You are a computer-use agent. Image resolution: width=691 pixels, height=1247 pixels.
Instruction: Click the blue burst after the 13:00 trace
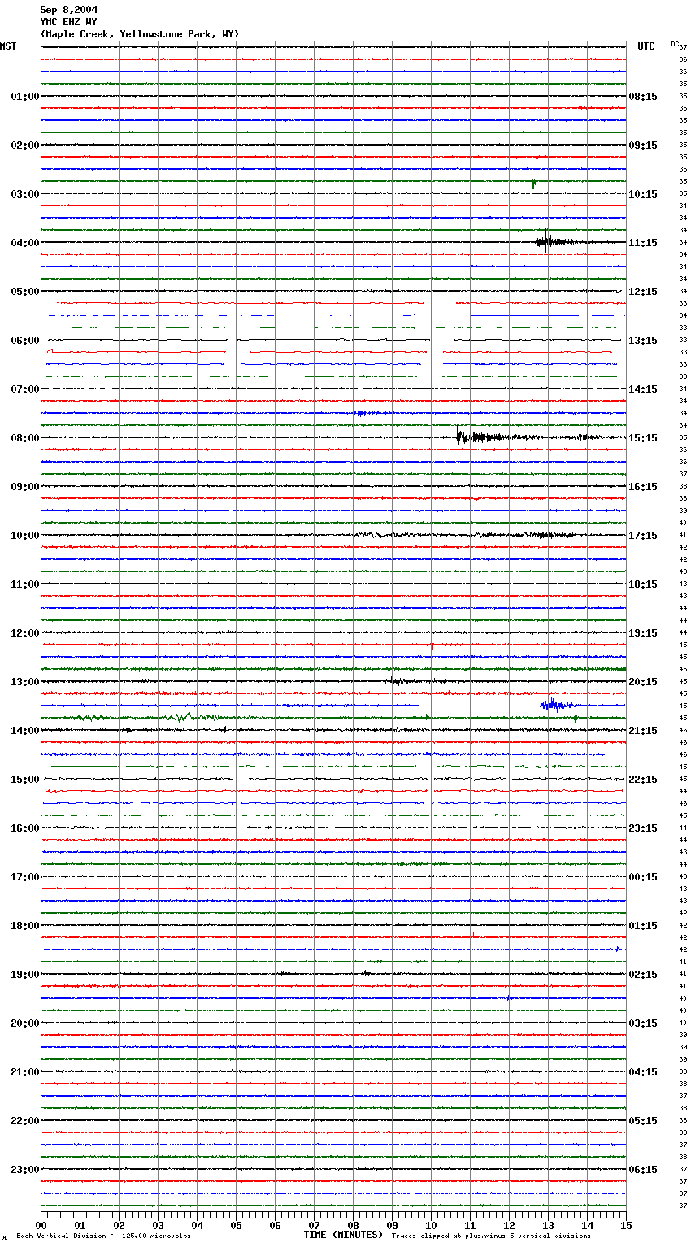pos(560,705)
